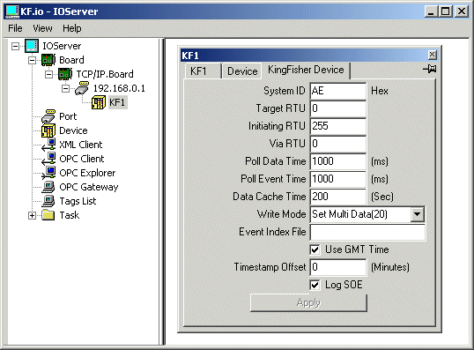Select the Task tree label
Viewport: 474px width, 350px height.
point(70,215)
